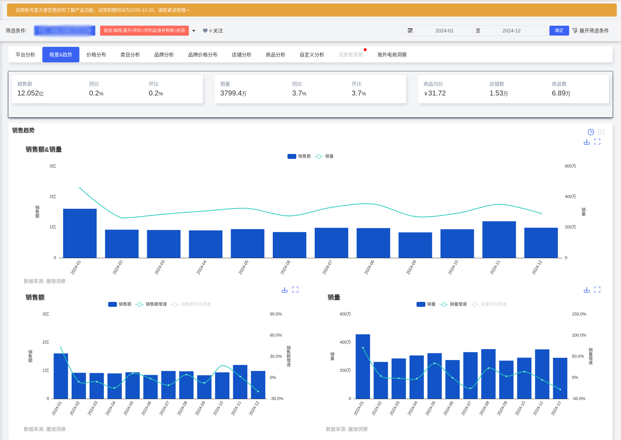Open the 自定义分析 tab
Viewport: 621px width, 440px height.
[312, 55]
